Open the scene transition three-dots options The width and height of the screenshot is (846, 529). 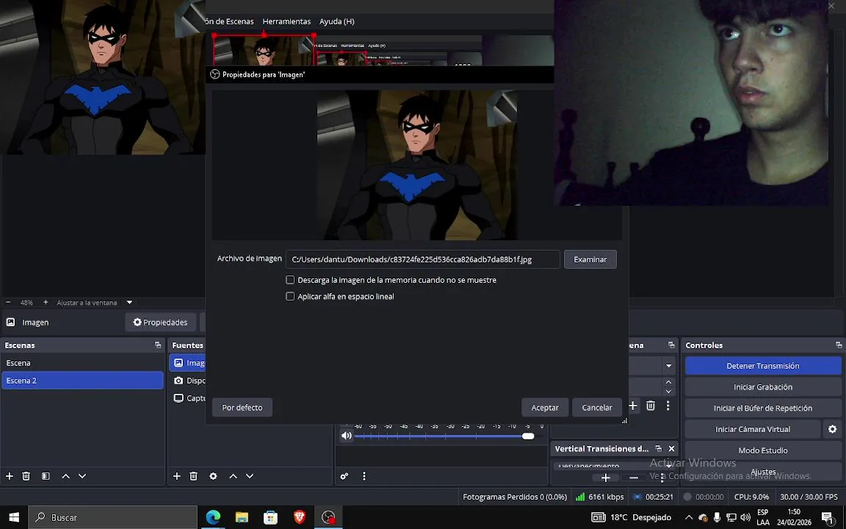click(x=668, y=406)
